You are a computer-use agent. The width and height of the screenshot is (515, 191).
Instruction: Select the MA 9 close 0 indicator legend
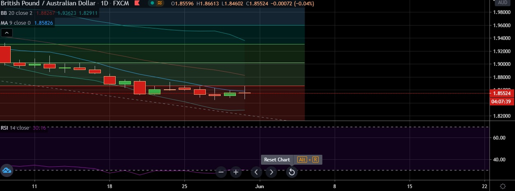pos(15,23)
